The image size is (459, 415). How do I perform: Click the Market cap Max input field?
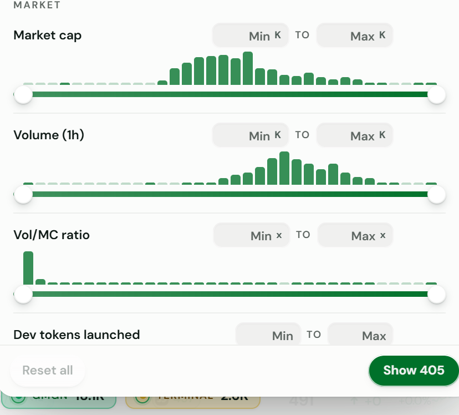pyautogui.click(x=354, y=36)
